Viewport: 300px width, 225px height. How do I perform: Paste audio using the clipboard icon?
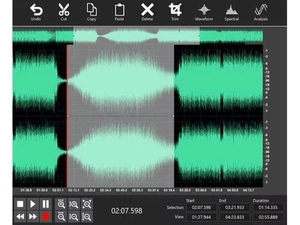click(119, 10)
